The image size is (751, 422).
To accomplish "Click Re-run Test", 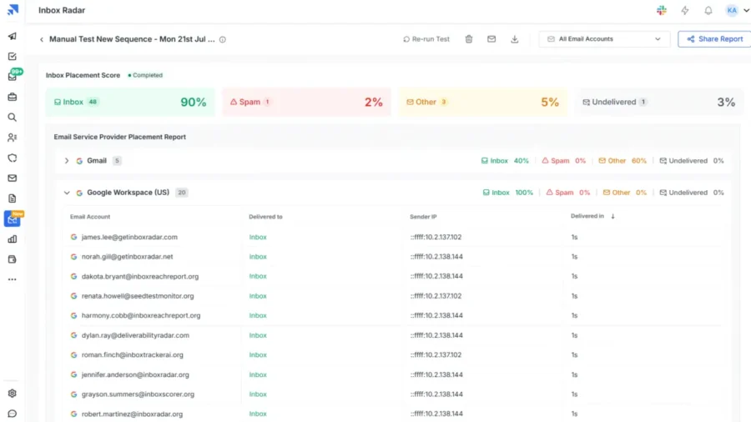I will tap(426, 39).
